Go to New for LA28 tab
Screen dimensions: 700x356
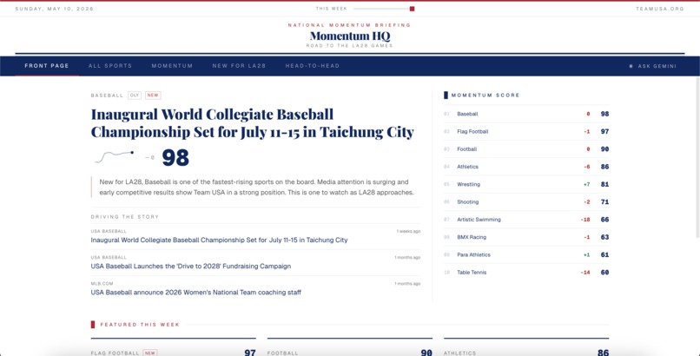click(x=239, y=66)
